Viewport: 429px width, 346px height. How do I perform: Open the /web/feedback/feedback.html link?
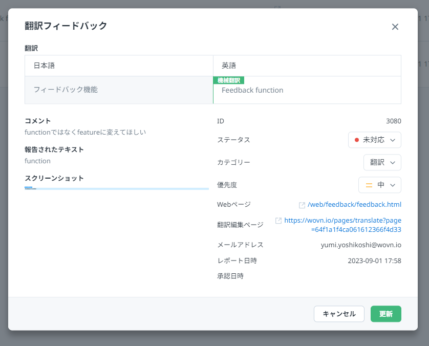pyautogui.click(x=354, y=205)
